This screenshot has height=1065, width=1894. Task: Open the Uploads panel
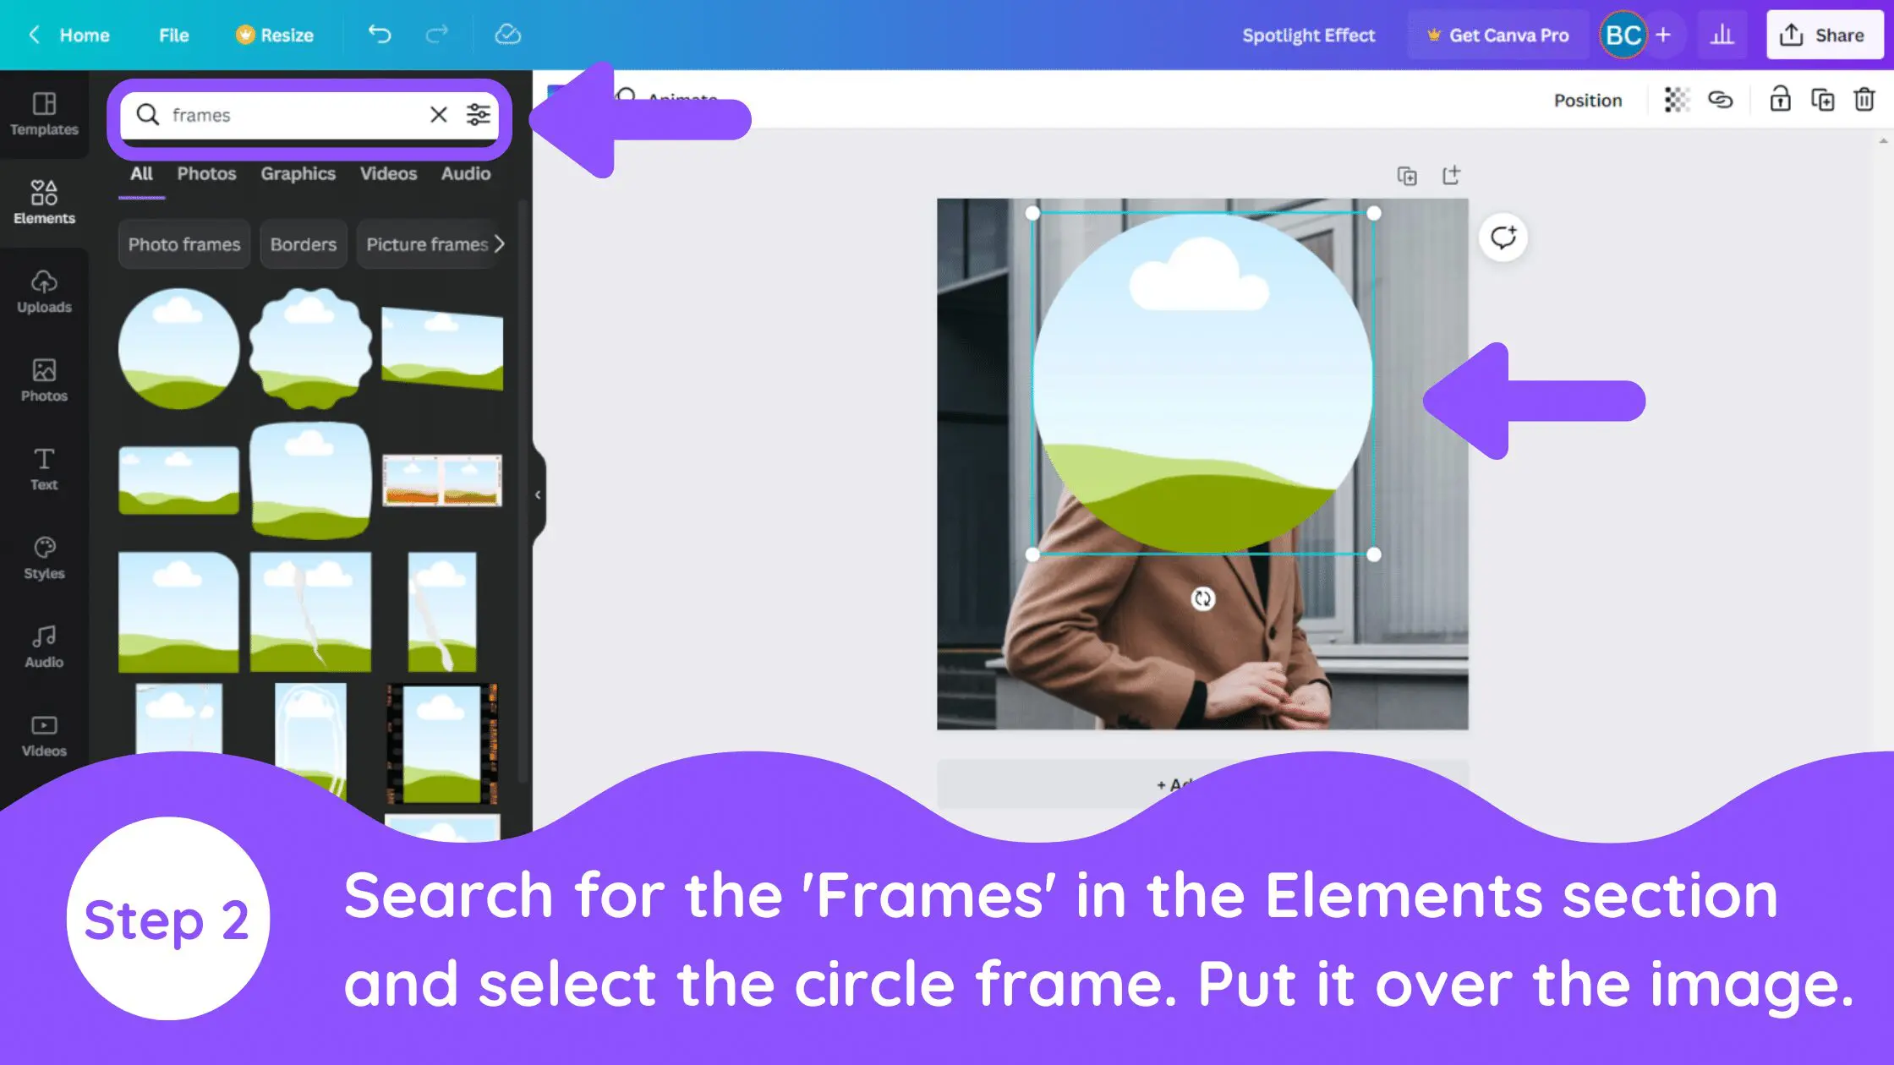point(43,290)
